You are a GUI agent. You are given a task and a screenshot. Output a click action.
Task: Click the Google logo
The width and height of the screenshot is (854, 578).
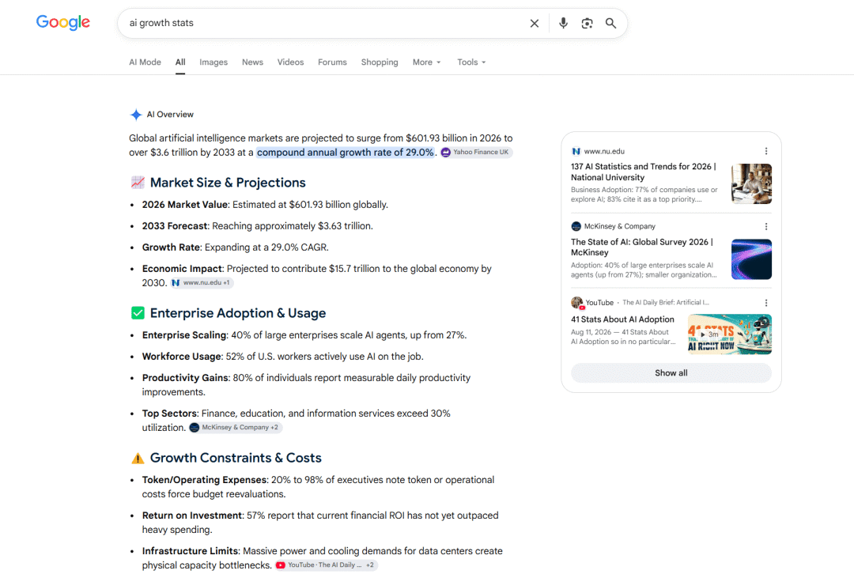coord(63,22)
